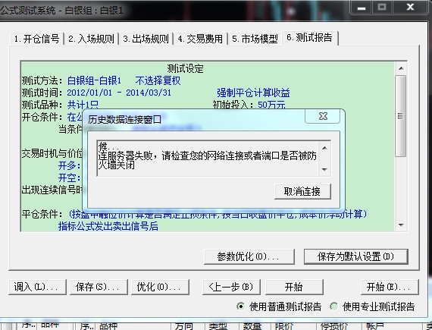This screenshot has width=432, height=330.
Task: Click the 调入(L)... button
Action: 37,287
